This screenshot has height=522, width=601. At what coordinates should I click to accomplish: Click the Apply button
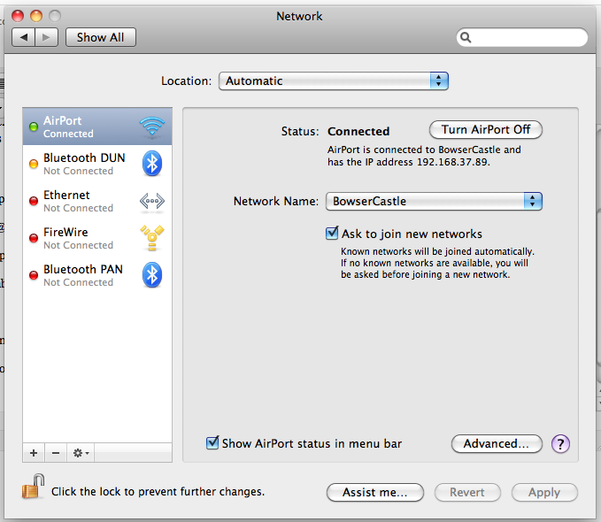point(544,492)
